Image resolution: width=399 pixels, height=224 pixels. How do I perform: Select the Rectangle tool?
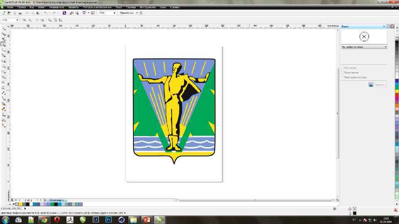(3, 61)
